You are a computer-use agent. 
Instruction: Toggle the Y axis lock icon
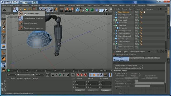pyautogui.click(x=46, y=10)
